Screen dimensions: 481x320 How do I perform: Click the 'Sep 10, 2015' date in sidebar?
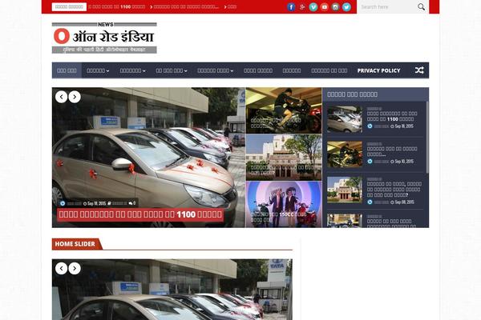click(404, 162)
